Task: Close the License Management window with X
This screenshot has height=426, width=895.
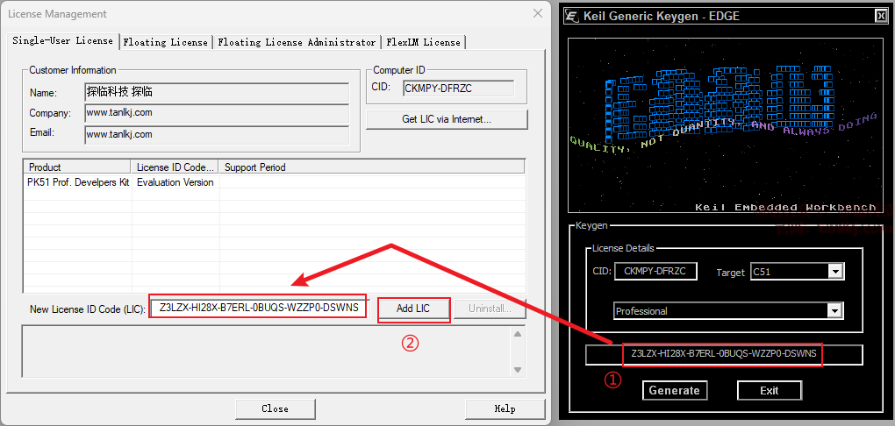Action: pyautogui.click(x=537, y=14)
